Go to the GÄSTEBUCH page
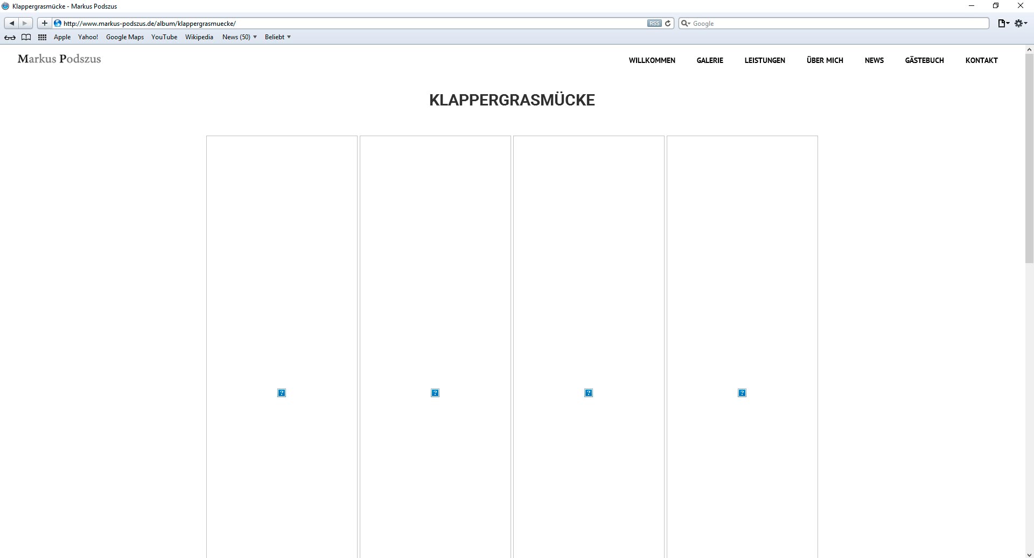The height and width of the screenshot is (558, 1034). click(x=924, y=60)
